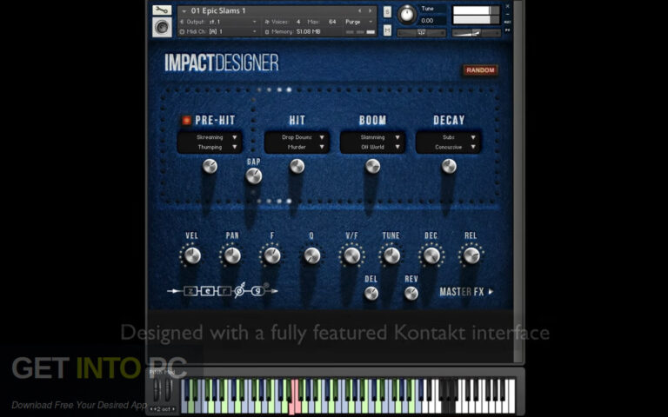Click the DEL delay knob
The image size is (668, 417).
(x=371, y=293)
